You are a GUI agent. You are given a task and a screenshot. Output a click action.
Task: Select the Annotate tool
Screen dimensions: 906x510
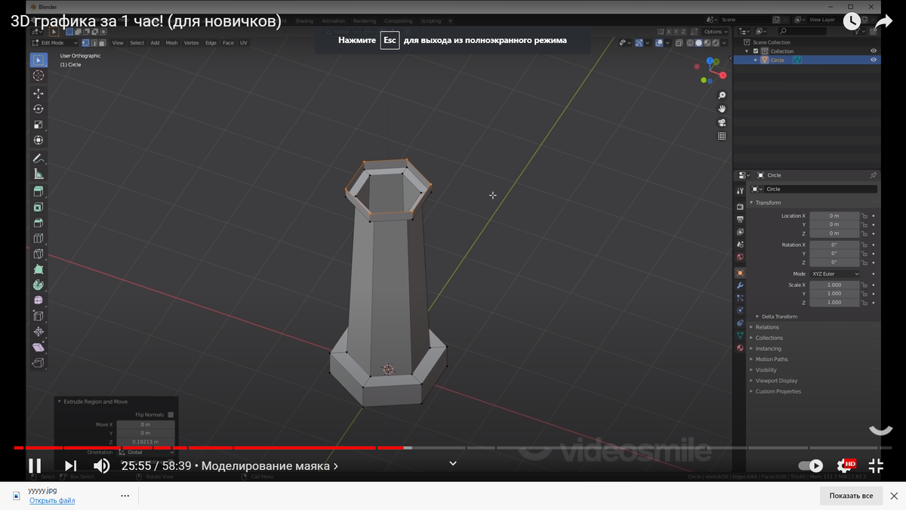(x=39, y=159)
